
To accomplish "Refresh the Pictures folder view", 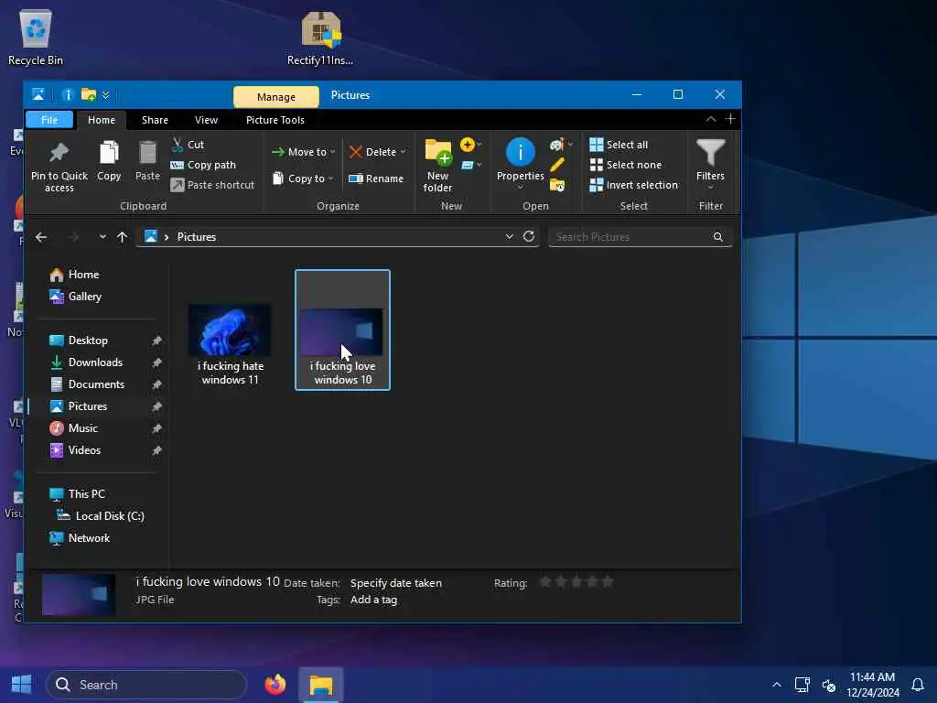I will 529,237.
